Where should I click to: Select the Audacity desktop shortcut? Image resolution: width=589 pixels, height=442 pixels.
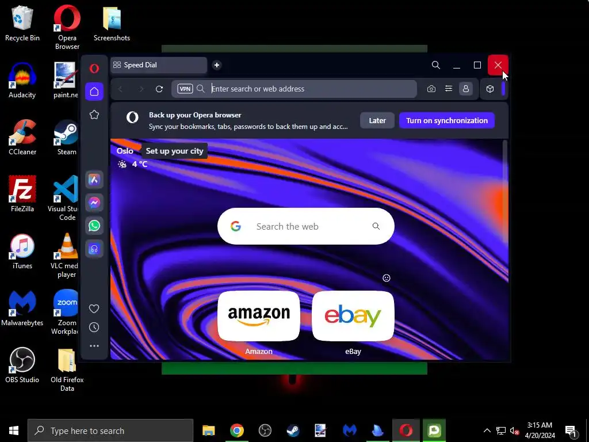click(x=22, y=80)
